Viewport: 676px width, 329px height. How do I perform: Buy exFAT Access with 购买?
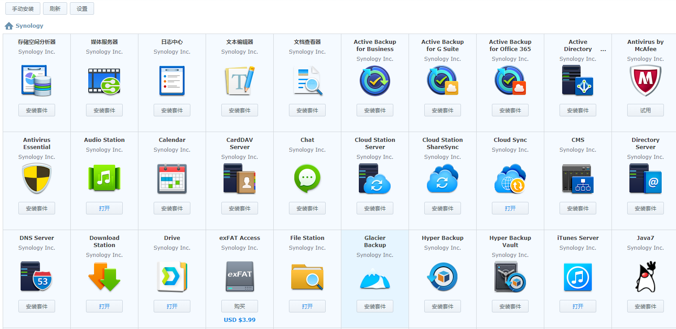click(240, 306)
